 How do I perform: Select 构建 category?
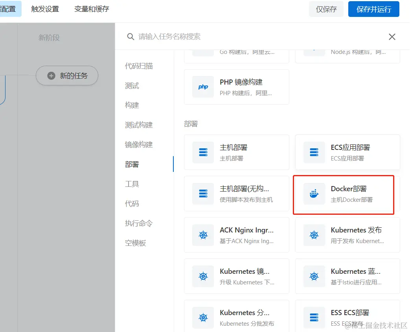[x=132, y=105]
